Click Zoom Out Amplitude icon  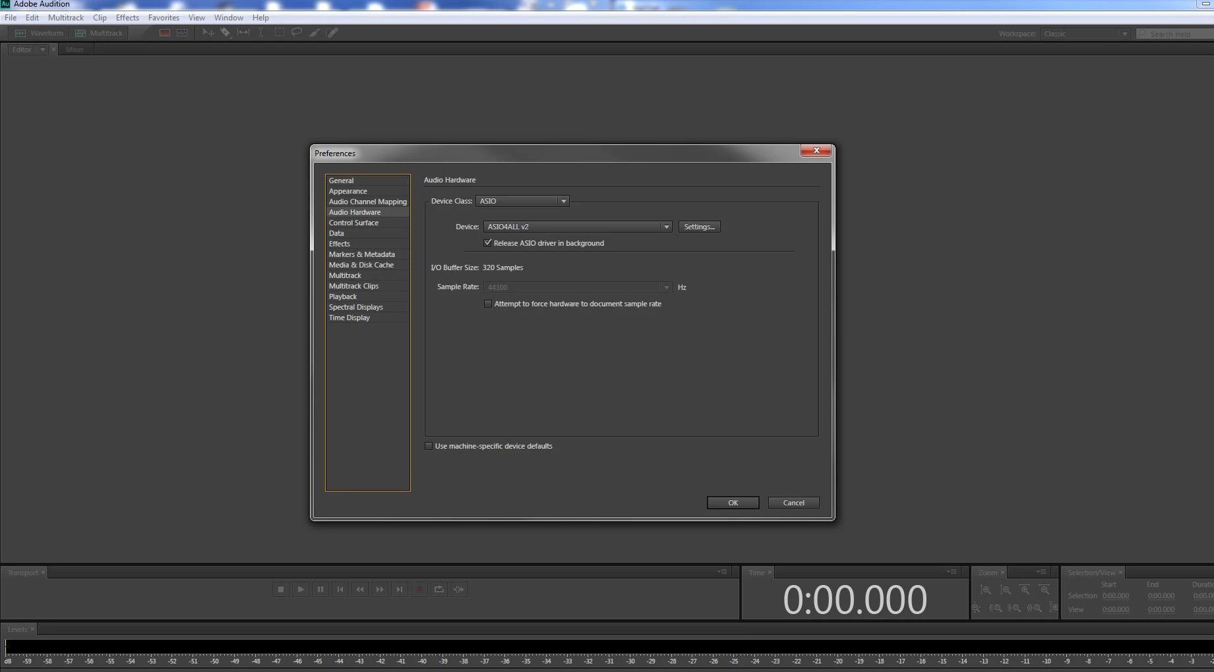point(1006,590)
